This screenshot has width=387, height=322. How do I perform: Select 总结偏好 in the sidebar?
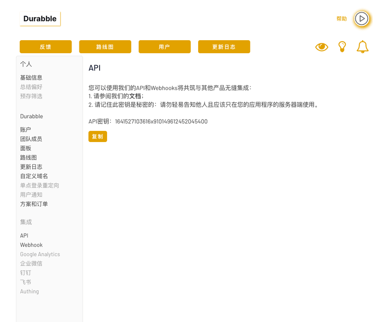[31, 87]
